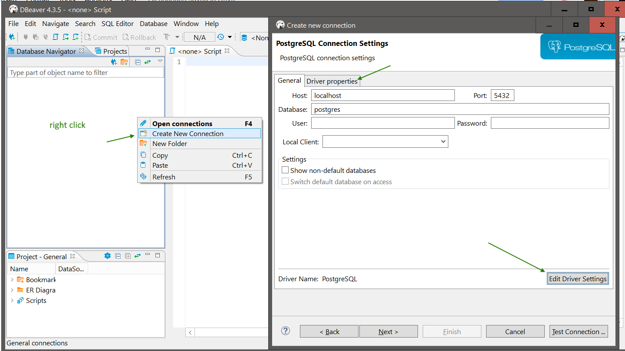Click the Port input field
The width and height of the screenshot is (625, 351).
(502, 95)
